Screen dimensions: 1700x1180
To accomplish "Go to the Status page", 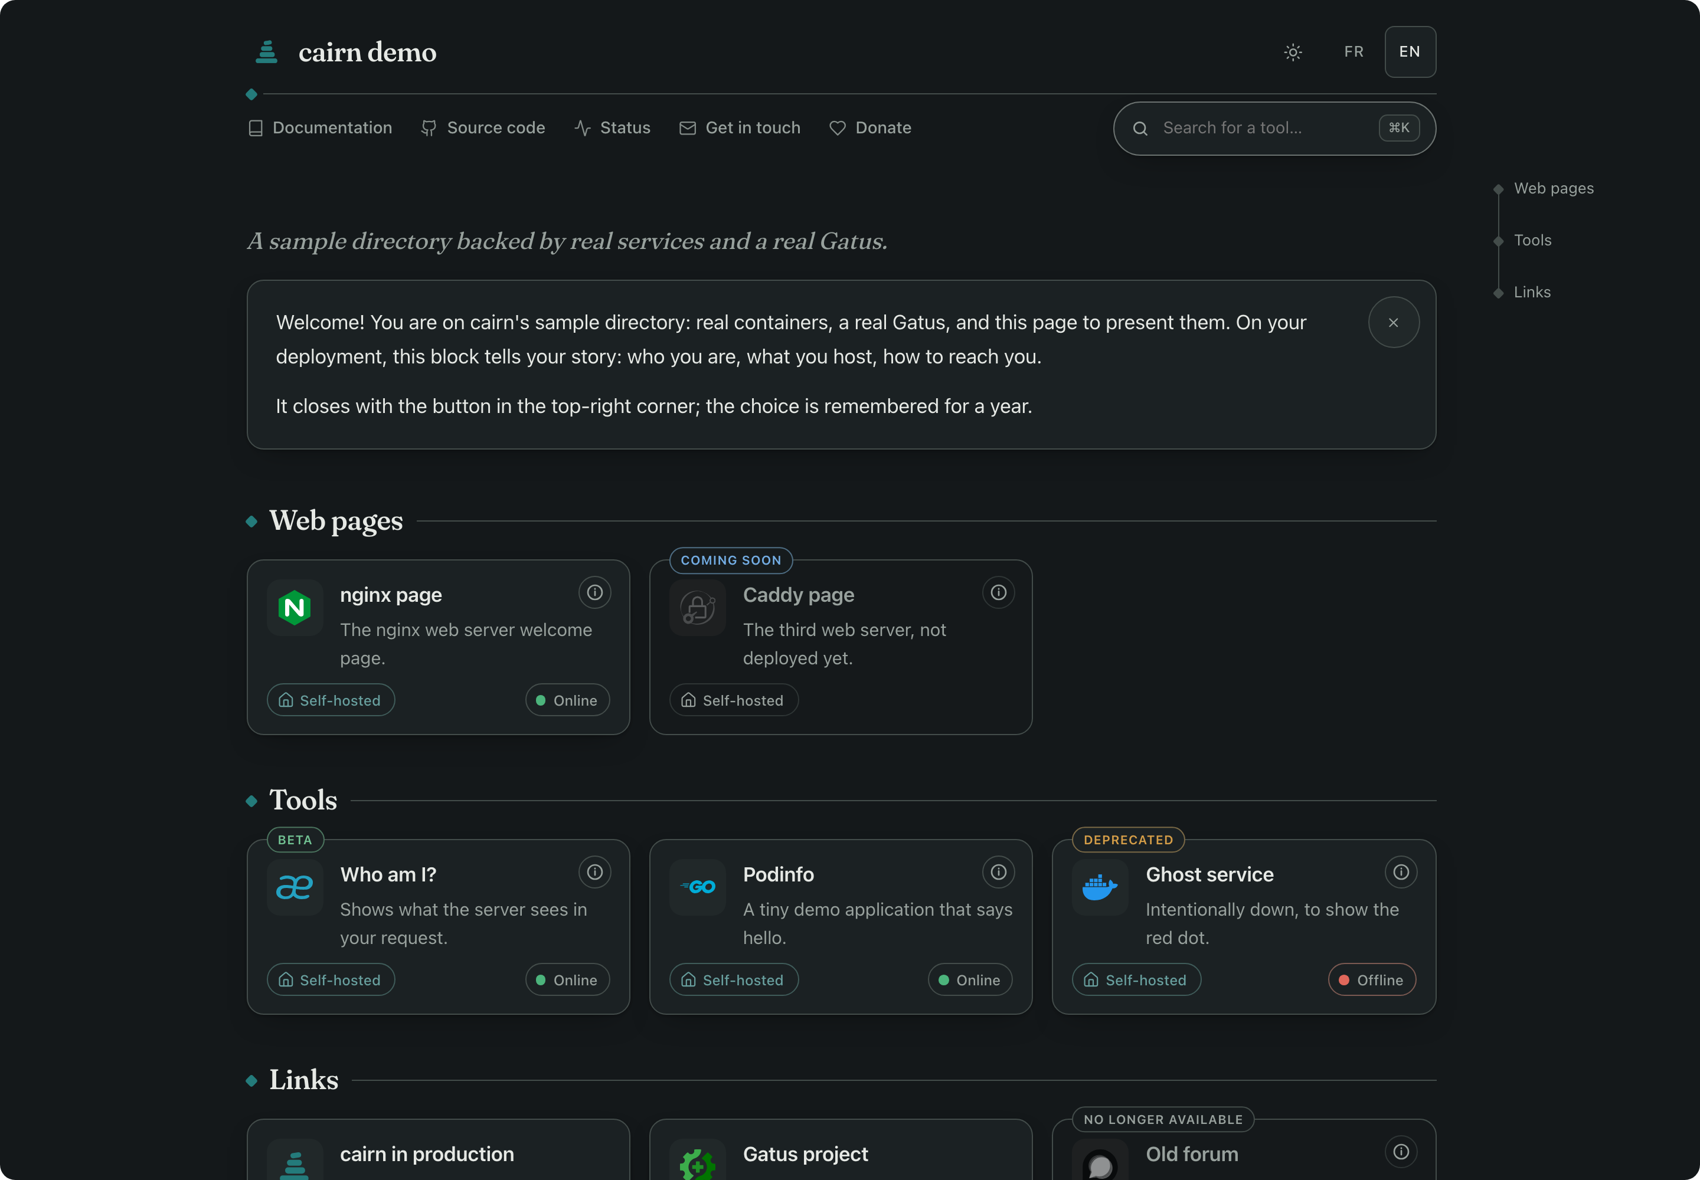I will click(x=613, y=128).
